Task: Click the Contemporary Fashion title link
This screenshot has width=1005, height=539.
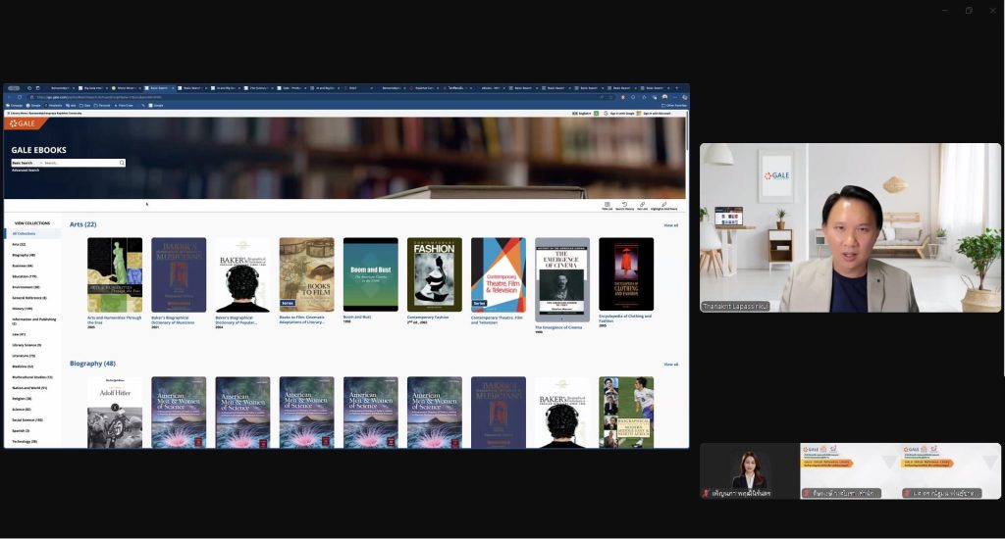Action: 428,317
